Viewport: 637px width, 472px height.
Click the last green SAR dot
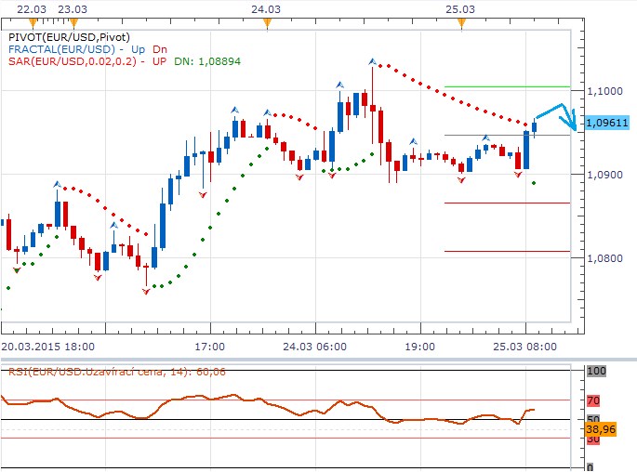coord(534,183)
